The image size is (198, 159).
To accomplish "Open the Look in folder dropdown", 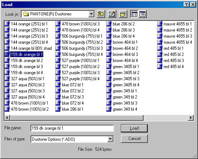I will point(91,14).
